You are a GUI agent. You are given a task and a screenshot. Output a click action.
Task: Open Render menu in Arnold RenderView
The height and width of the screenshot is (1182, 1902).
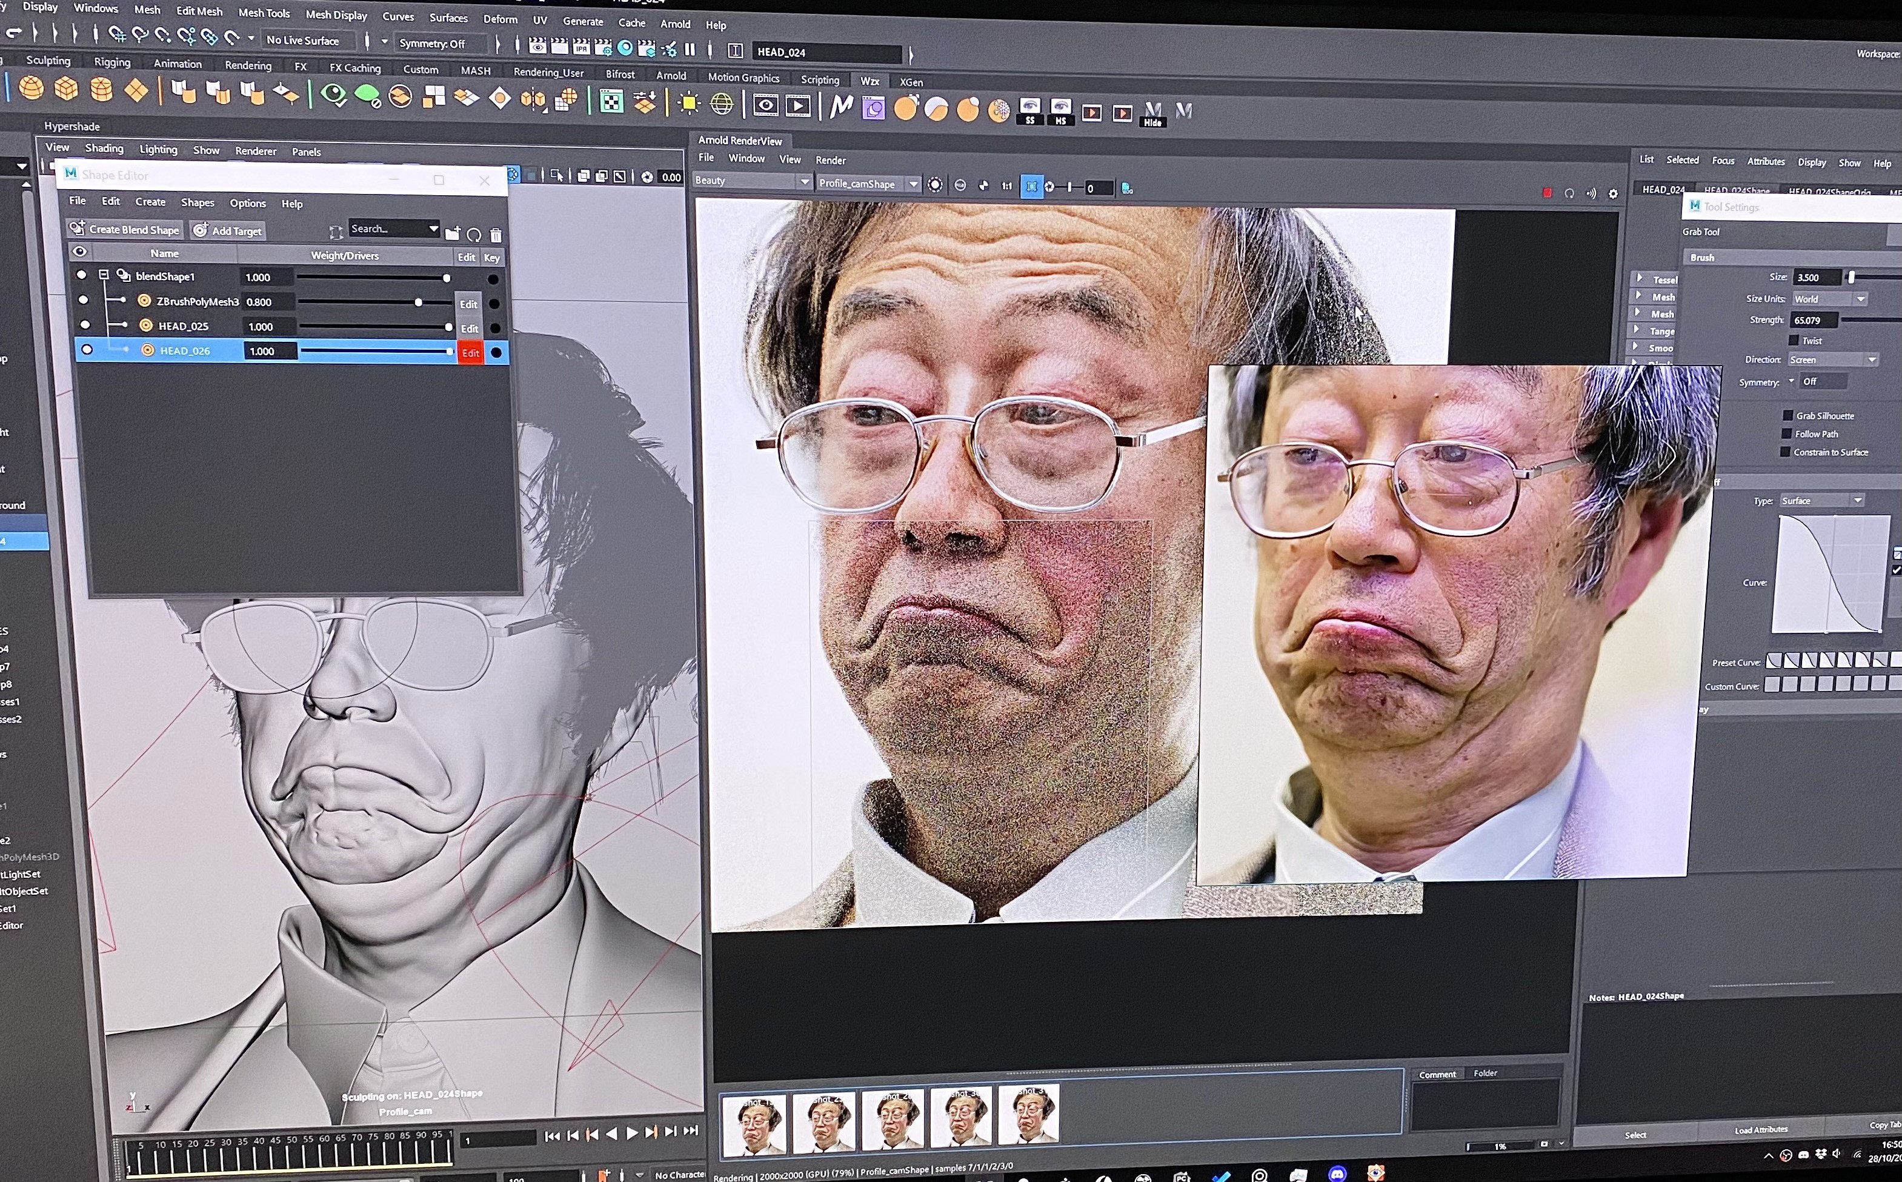[830, 160]
